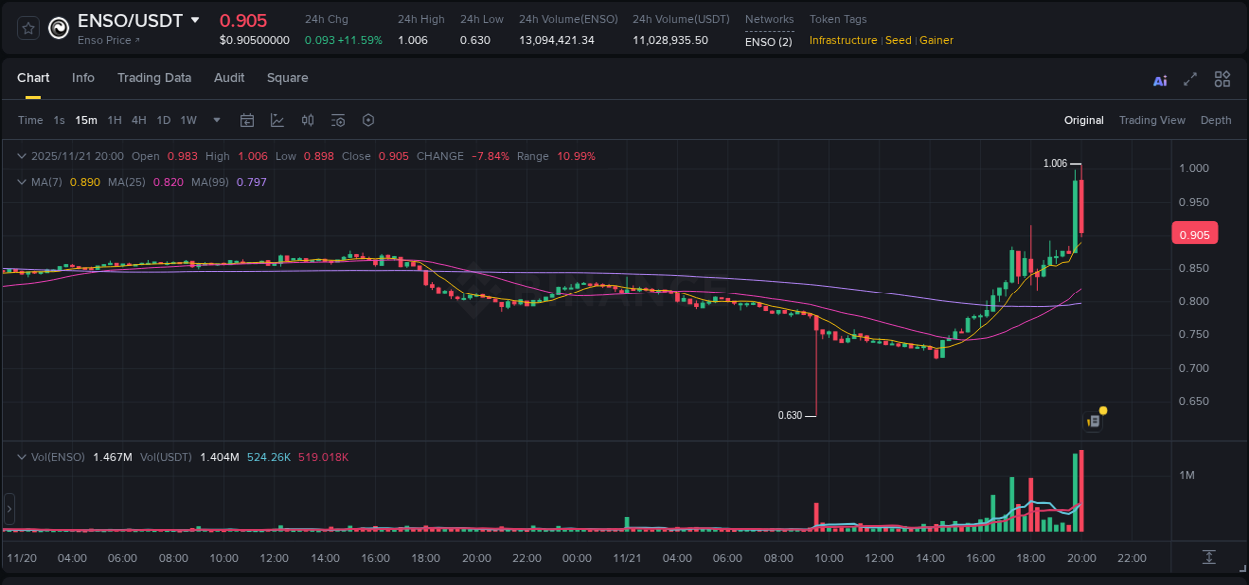Open the indicator settings icon
The image size is (1249, 585).
[338, 119]
